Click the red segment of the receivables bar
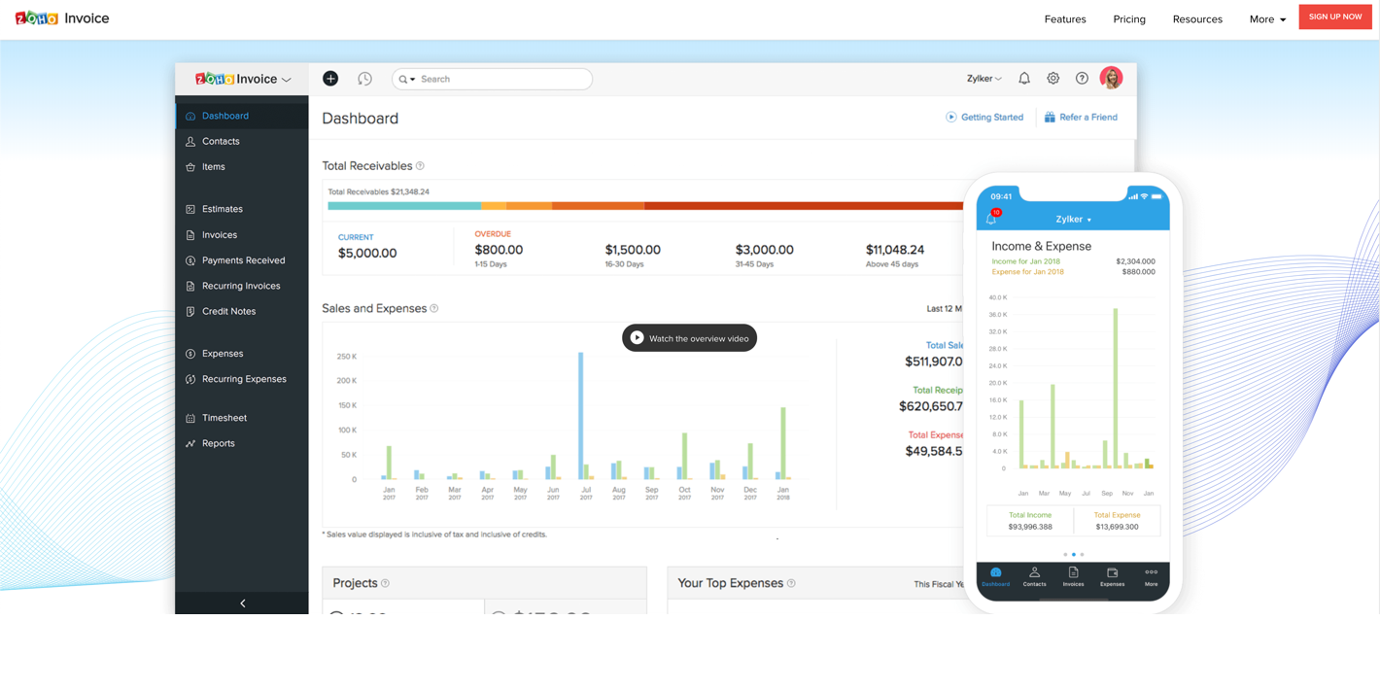Screen dimensions: 1380x690 click(x=803, y=206)
